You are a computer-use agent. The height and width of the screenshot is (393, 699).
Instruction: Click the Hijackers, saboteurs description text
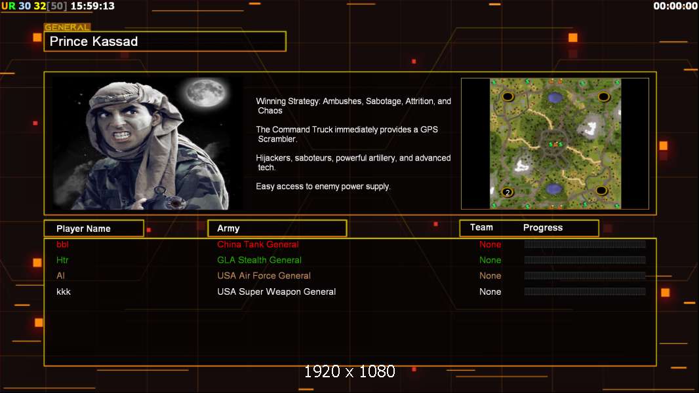pos(353,162)
